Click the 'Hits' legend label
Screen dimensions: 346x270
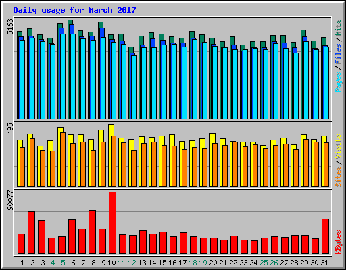point(339,28)
